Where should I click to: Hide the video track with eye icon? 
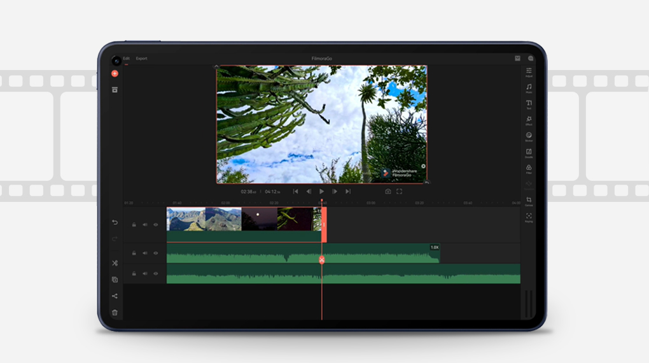coord(156,225)
